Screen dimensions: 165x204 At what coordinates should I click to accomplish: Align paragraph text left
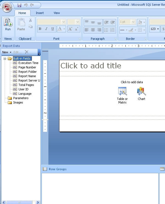87,30
